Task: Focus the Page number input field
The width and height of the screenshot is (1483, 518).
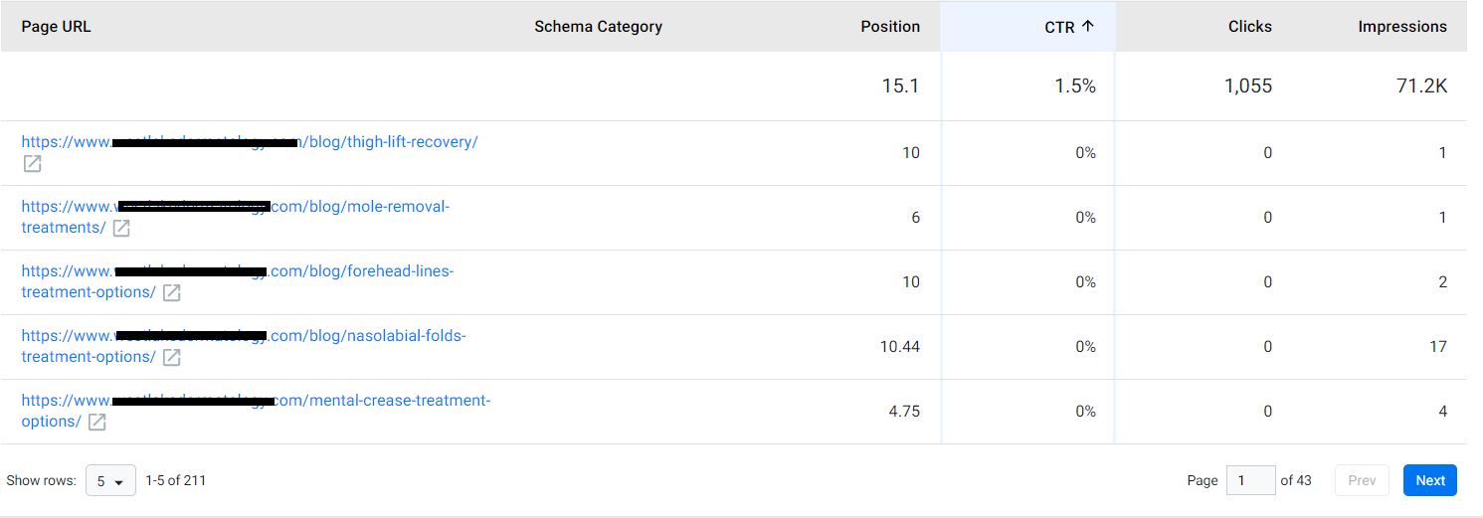Action: [1250, 480]
